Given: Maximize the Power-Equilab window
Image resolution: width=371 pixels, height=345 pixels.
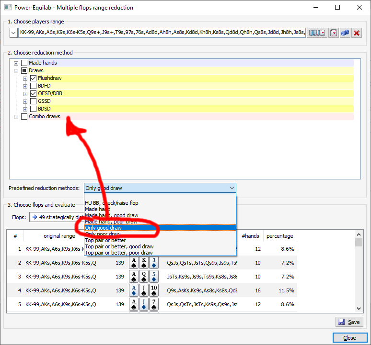Looking at the screenshot, I should click(x=337, y=7).
